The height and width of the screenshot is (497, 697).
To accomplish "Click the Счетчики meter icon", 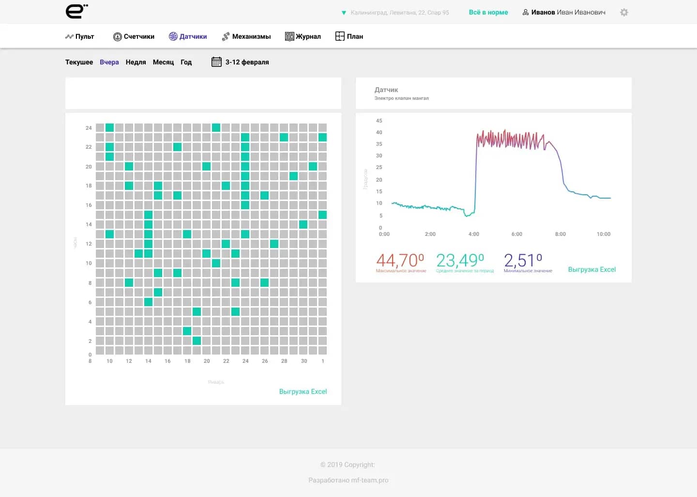I will (x=117, y=37).
